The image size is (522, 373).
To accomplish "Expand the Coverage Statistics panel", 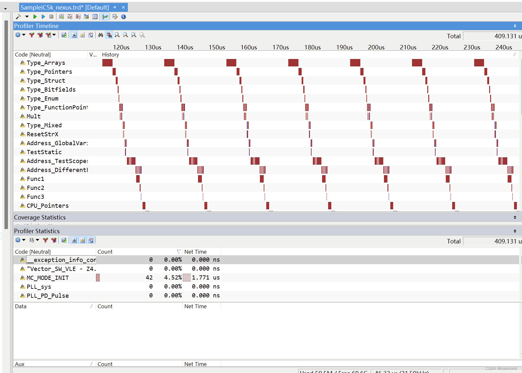I will [515, 217].
